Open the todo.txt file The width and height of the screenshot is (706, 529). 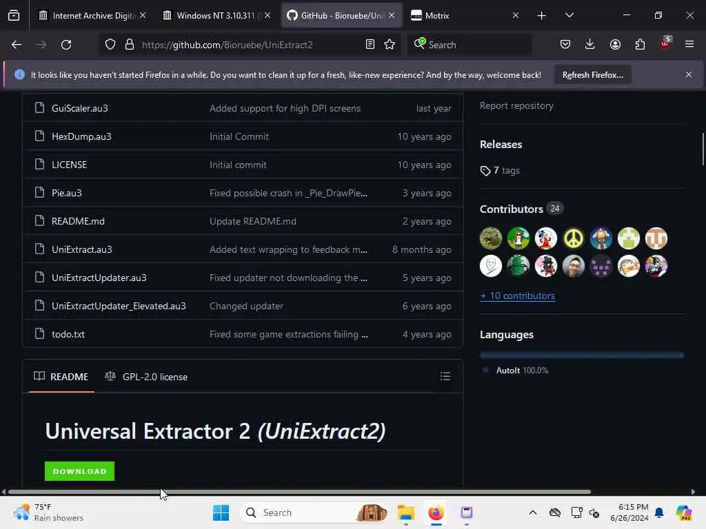pyautogui.click(x=68, y=334)
